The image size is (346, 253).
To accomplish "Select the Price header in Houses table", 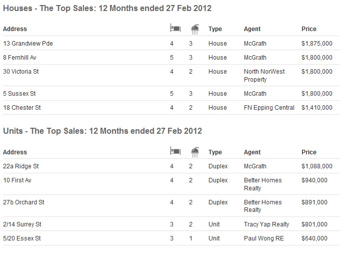I will point(308,29).
